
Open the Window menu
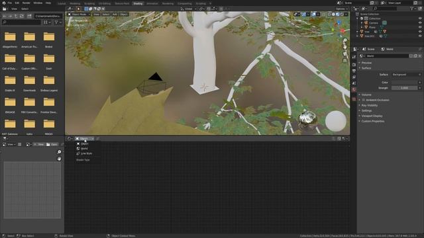(38, 3)
